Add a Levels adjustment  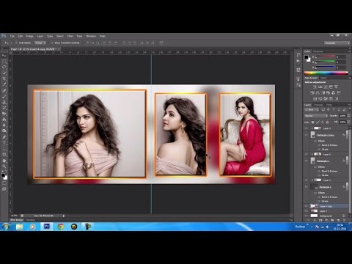click(x=320, y=87)
